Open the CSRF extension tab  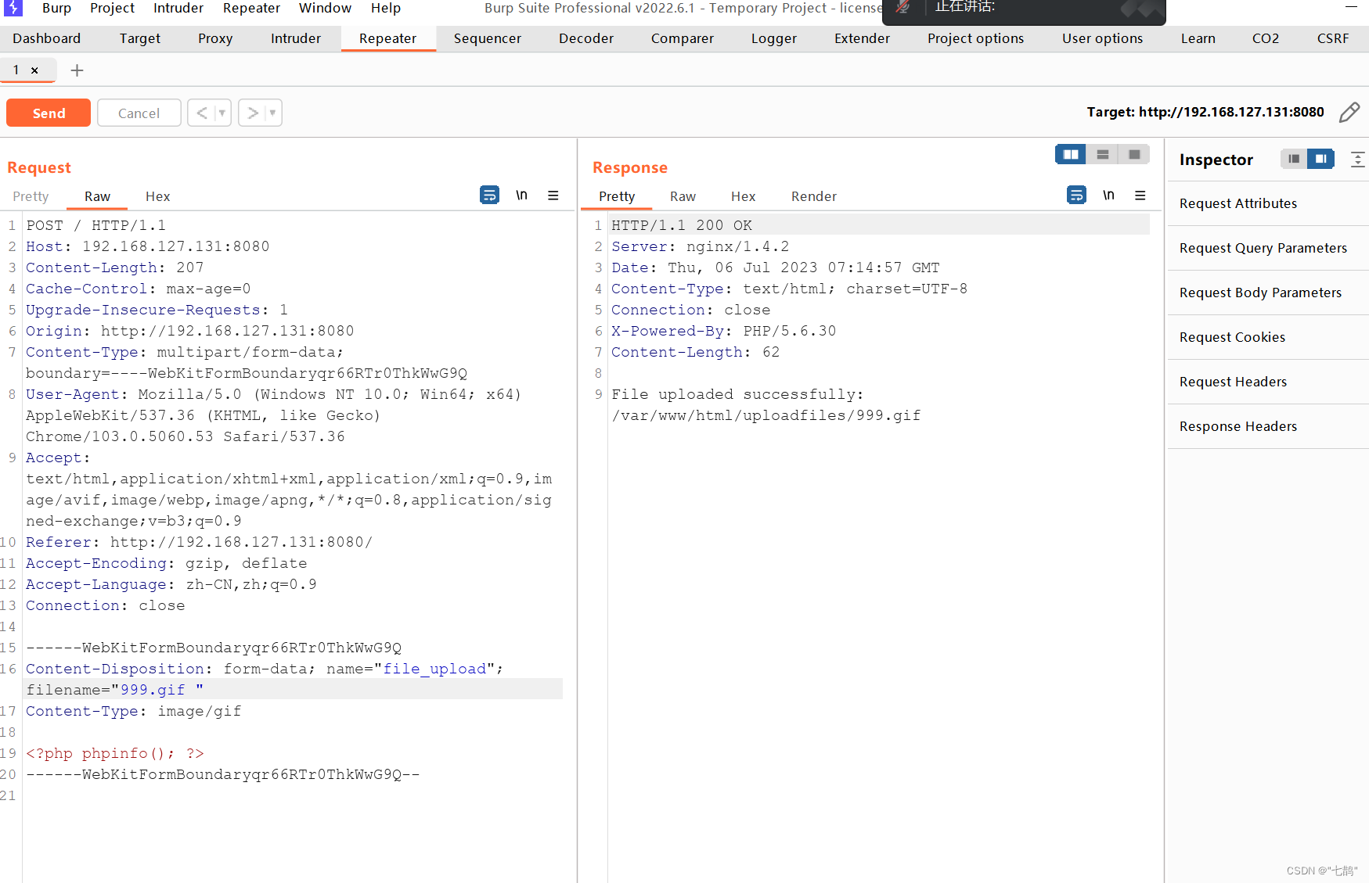coord(1332,38)
